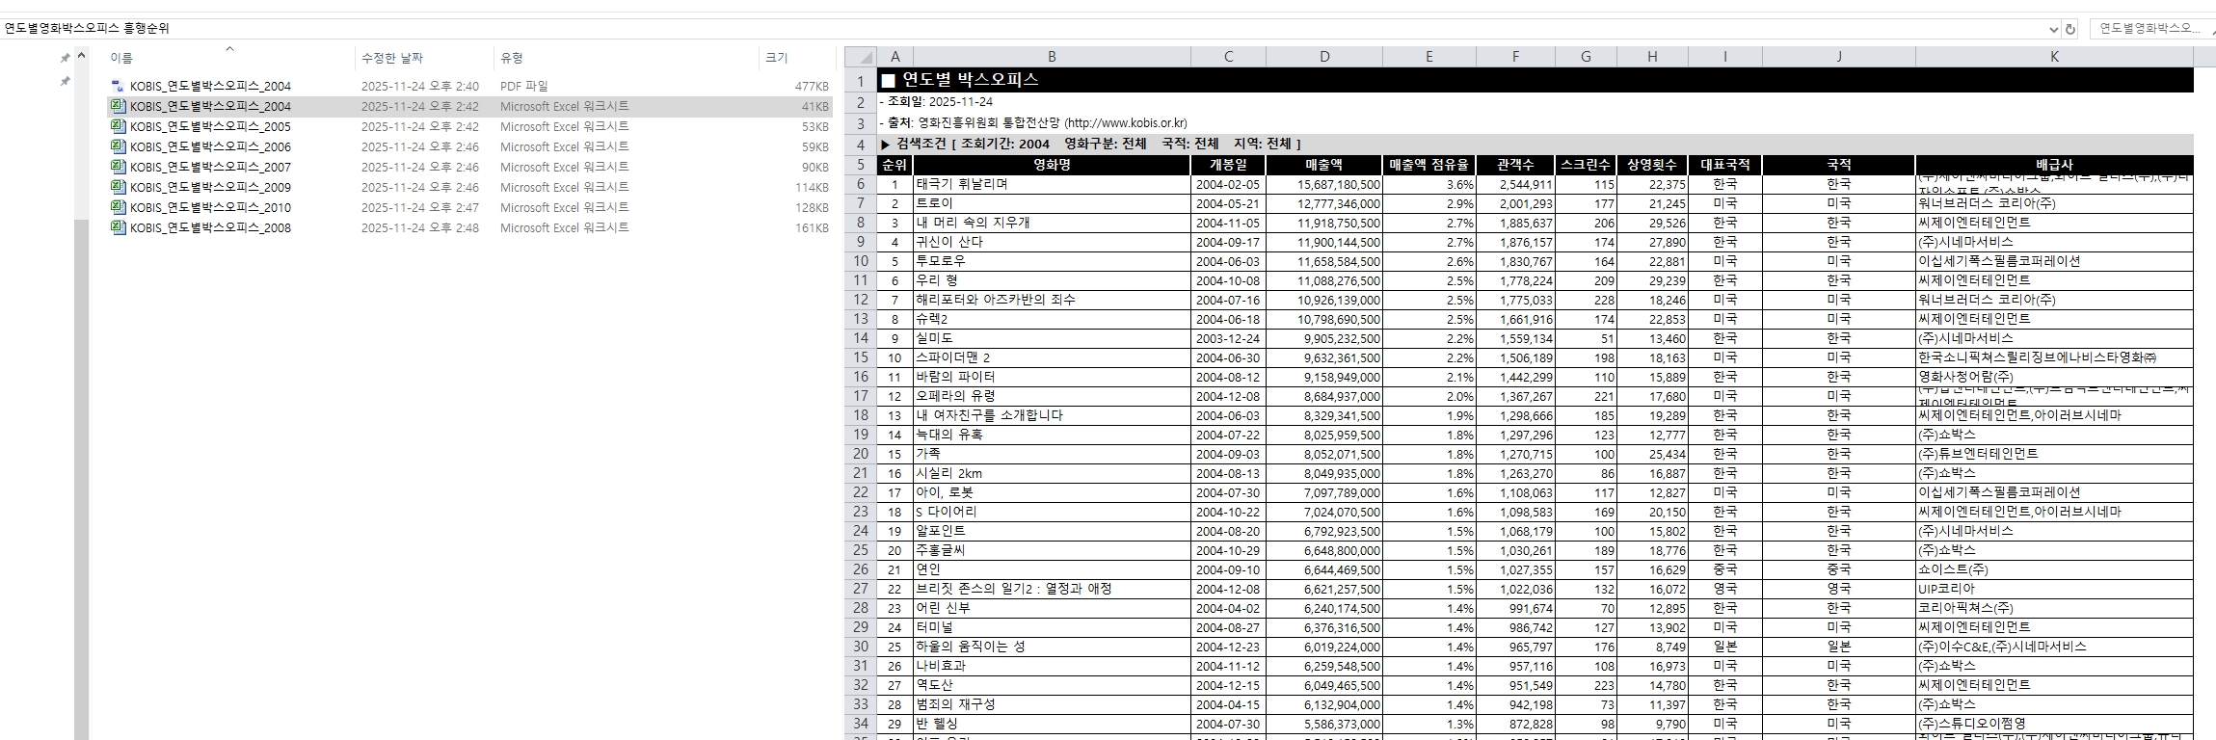Click row header 5 in preview
The width and height of the screenshot is (2216, 740).
click(861, 165)
